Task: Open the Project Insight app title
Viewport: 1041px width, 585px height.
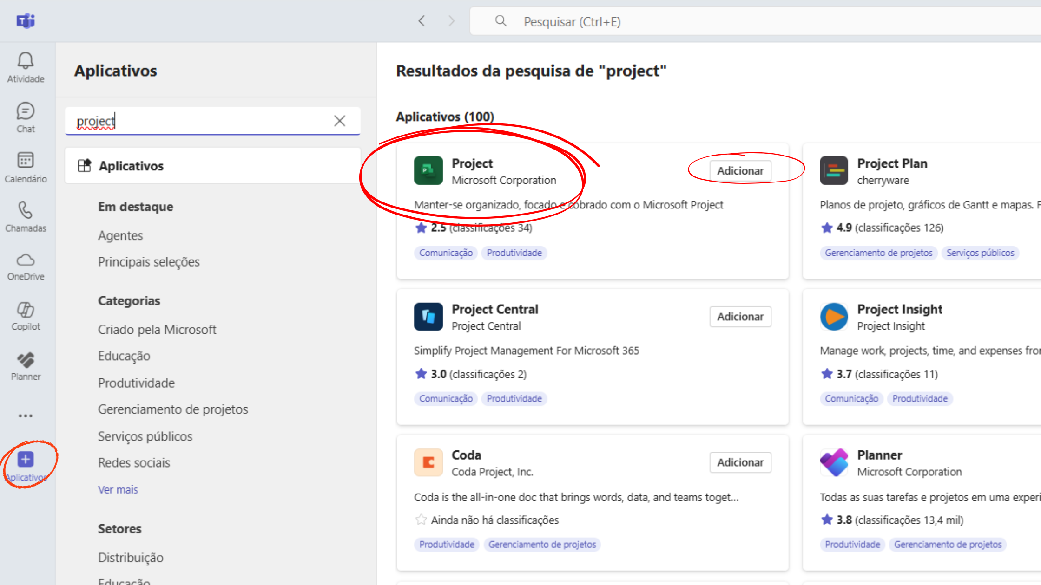Action: coord(900,309)
